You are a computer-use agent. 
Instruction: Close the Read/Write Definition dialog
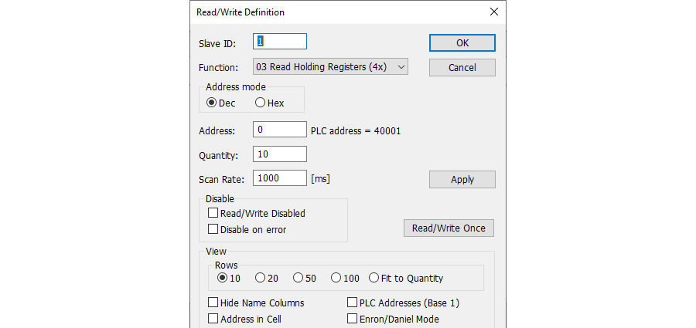[493, 12]
